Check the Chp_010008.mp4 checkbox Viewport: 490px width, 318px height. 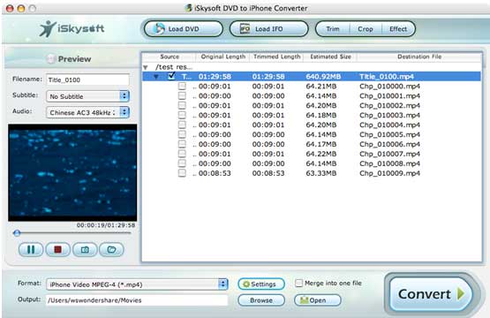182,163
